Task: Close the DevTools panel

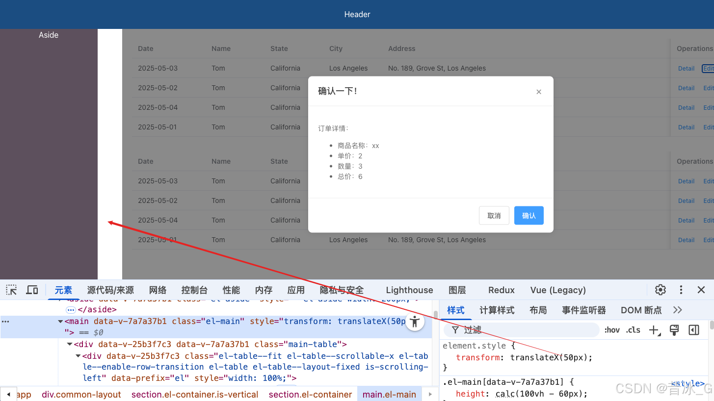Action: 701,290
